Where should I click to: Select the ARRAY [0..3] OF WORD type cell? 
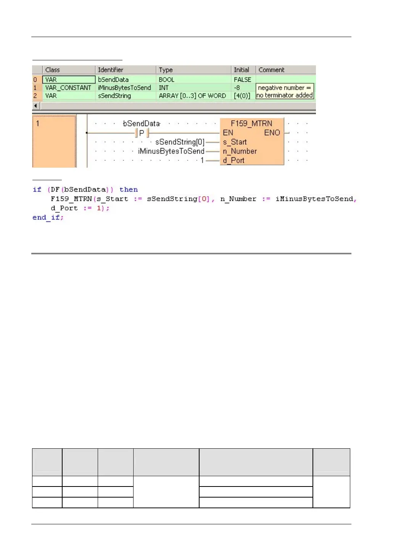click(x=193, y=95)
